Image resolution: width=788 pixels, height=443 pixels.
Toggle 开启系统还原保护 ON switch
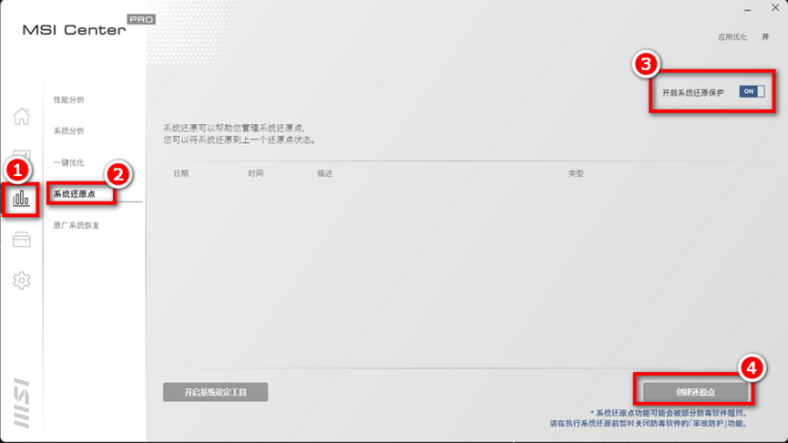pyautogui.click(x=752, y=92)
